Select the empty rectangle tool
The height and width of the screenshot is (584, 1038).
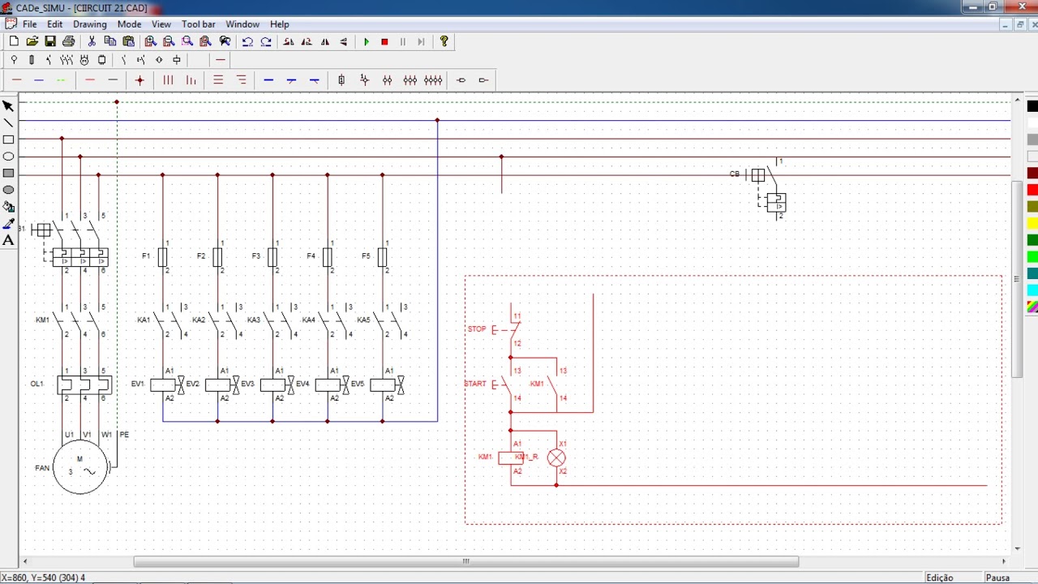(8, 140)
